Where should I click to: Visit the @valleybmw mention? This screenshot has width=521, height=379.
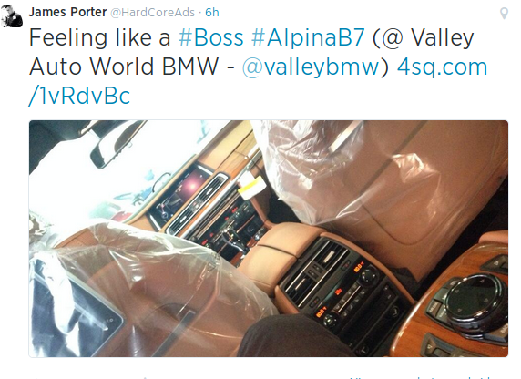click(x=315, y=67)
